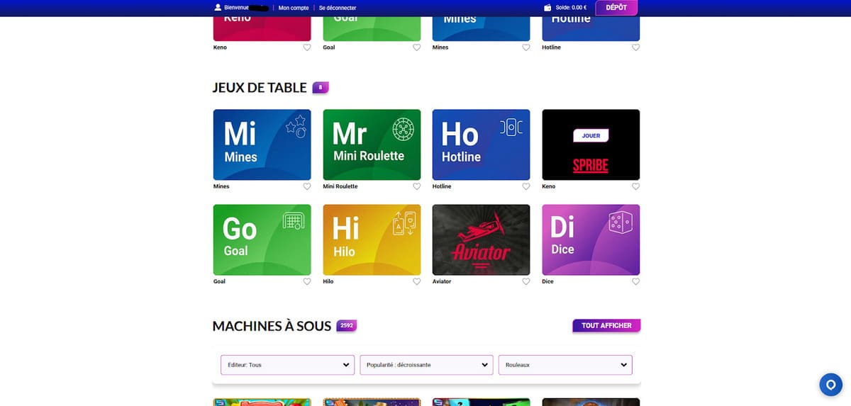Image resolution: width=851 pixels, height=406 pixels.
Task: Click the dice icon on the Dice tile
Action: pyautogui.click(x=620, y=222)
